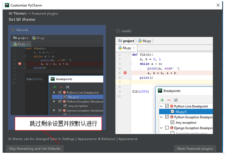This screenshot has height=154, width=225.
Task: Click Next: Featured plugins button
Action: coord(195,148)
